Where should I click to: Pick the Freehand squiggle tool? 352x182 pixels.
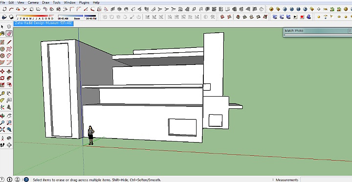tap(9, 49)
